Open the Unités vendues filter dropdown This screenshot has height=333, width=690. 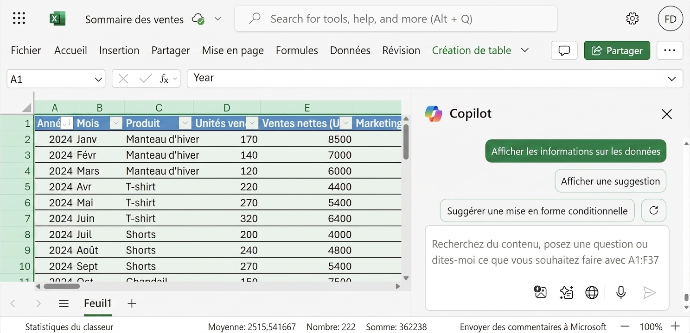252,123
